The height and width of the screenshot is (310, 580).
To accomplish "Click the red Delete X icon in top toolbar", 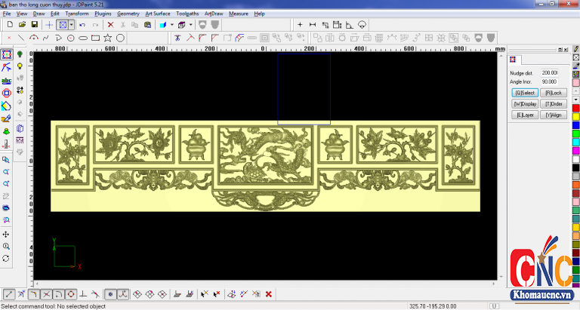I will coord(109,25).
